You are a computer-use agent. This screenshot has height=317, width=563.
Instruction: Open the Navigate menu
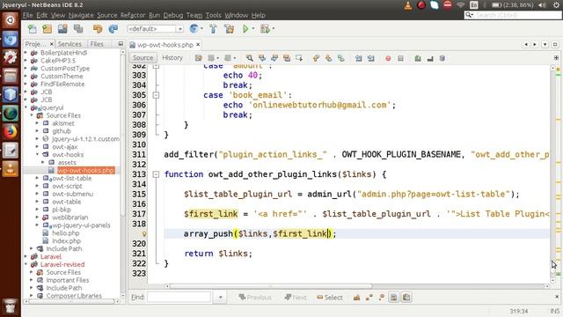[81, 15]
